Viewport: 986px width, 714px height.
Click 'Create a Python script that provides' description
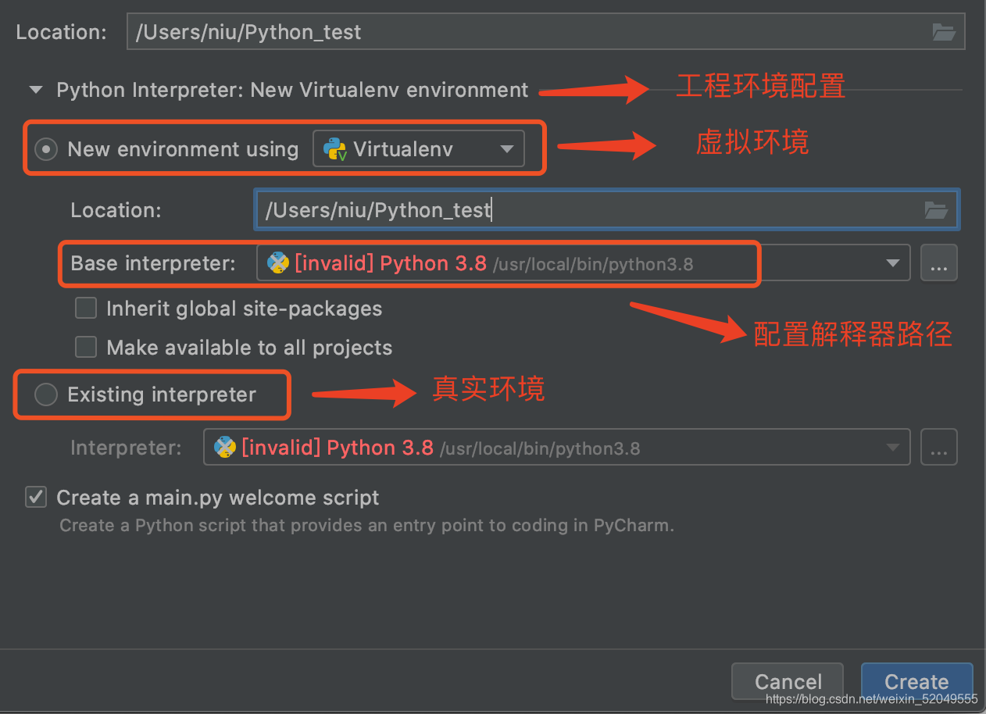366,525
